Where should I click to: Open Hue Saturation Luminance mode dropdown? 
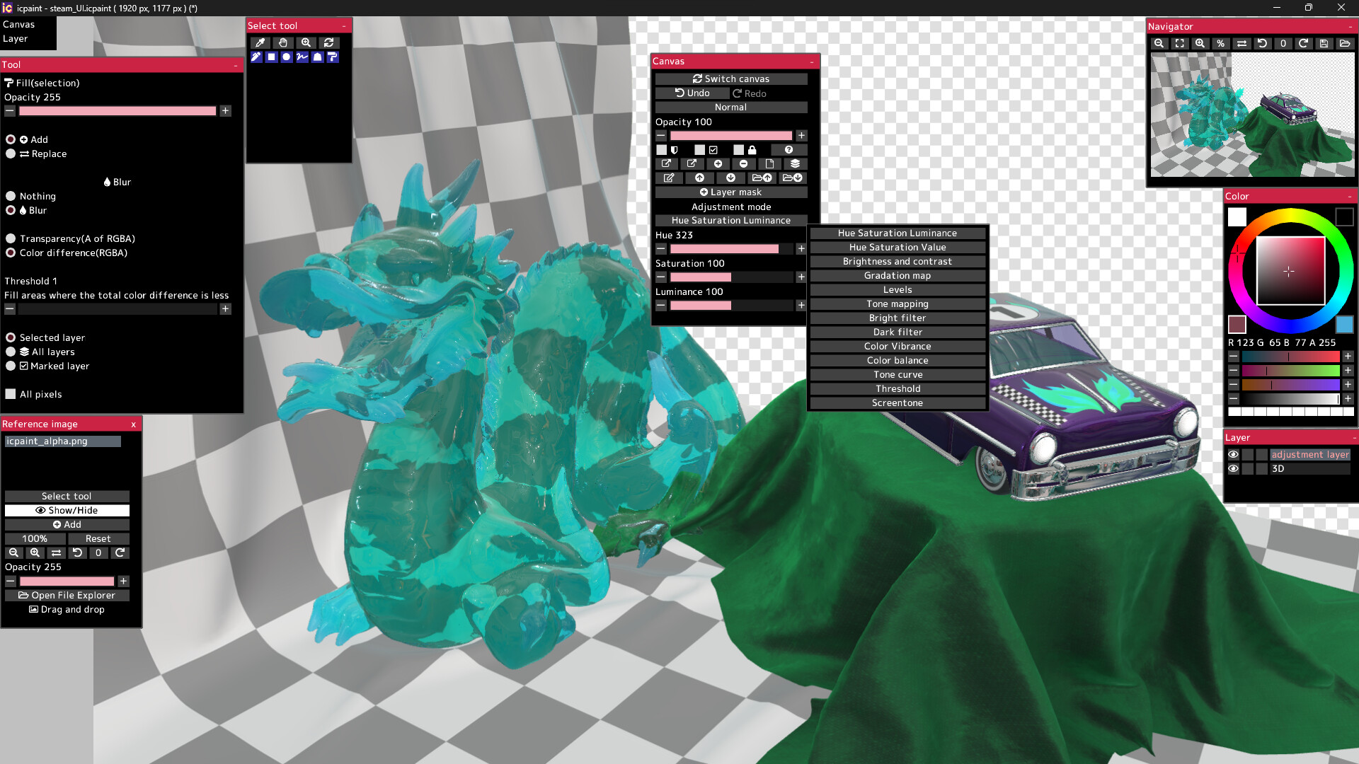(730, 221)
